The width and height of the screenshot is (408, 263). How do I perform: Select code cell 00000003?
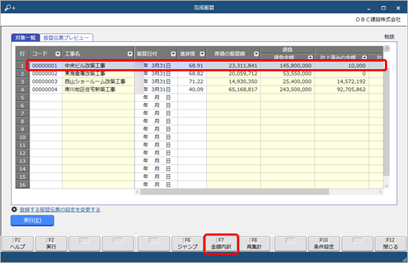click(46, 81)
